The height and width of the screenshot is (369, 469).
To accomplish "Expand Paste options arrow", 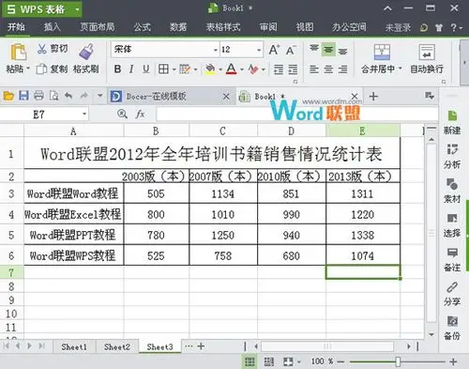I will click(28, 69).
